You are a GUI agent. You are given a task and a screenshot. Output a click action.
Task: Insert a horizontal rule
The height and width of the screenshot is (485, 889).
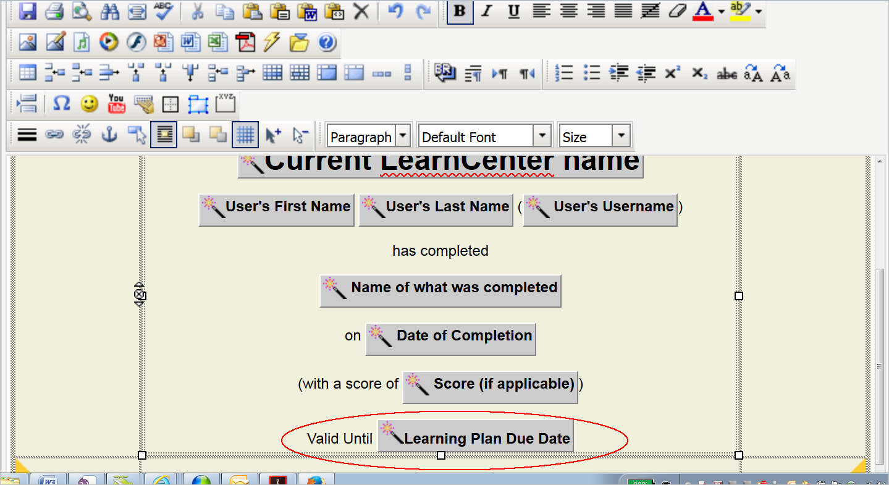pyautogui.click(x=27, y=135)
